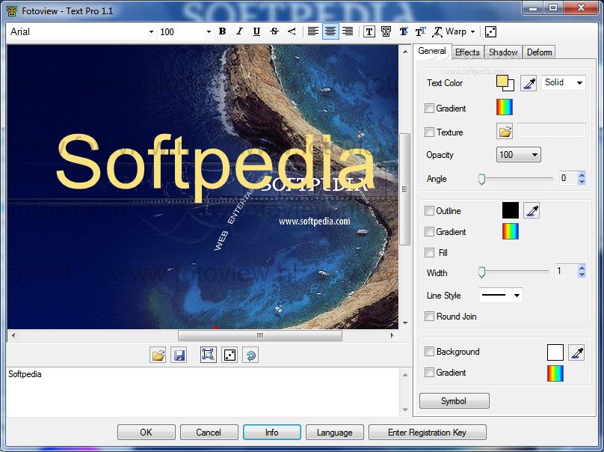This screenshot has height=452, width=604.
Task: Click the Angle slider handle
Action: tap(481, 180)
